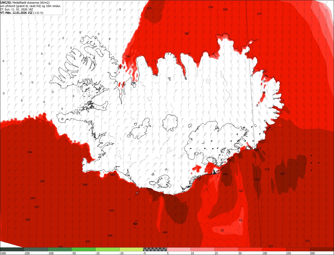Click the map value '398'
Viewport: 334px width, 255px height.
click(x=85, y=185)
